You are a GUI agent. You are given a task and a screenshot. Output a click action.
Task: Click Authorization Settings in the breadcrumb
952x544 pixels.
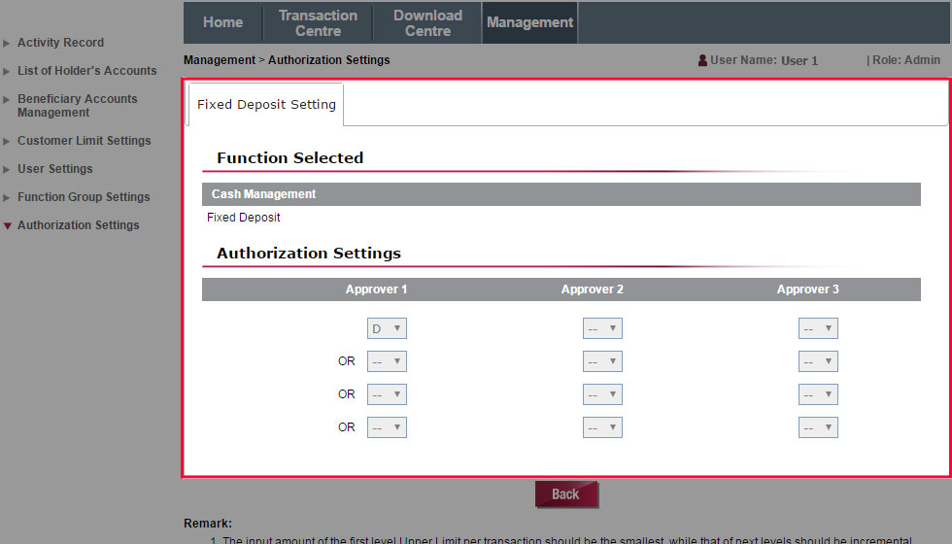coord(329,60)
